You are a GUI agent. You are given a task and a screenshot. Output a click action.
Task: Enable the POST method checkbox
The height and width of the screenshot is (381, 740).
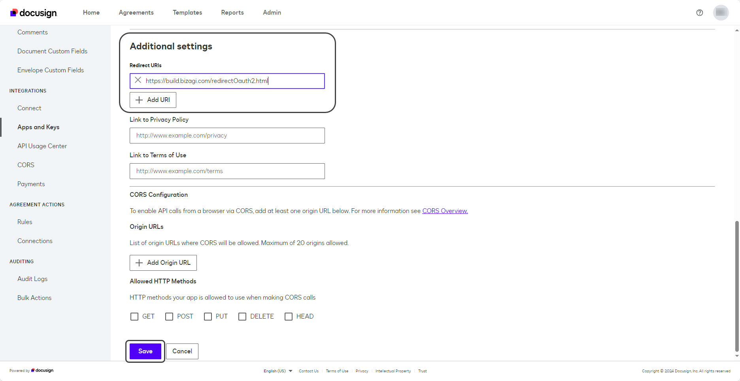pyautogui.click(x=169, y=317)
